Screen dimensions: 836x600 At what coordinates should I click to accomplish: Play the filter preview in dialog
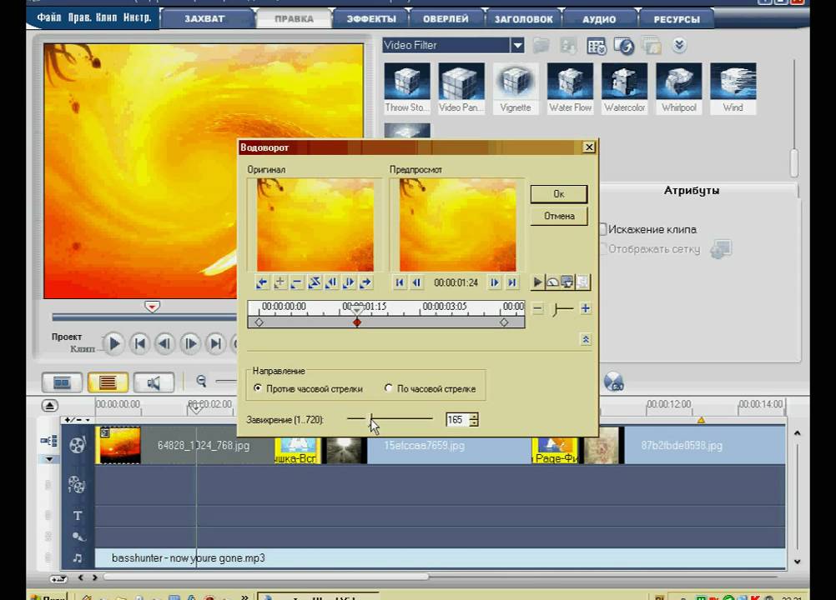(x=537, y=282)
